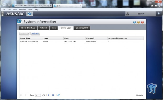Open the admin user menu
Screen dimensions: 163x100
pos(141,14)
